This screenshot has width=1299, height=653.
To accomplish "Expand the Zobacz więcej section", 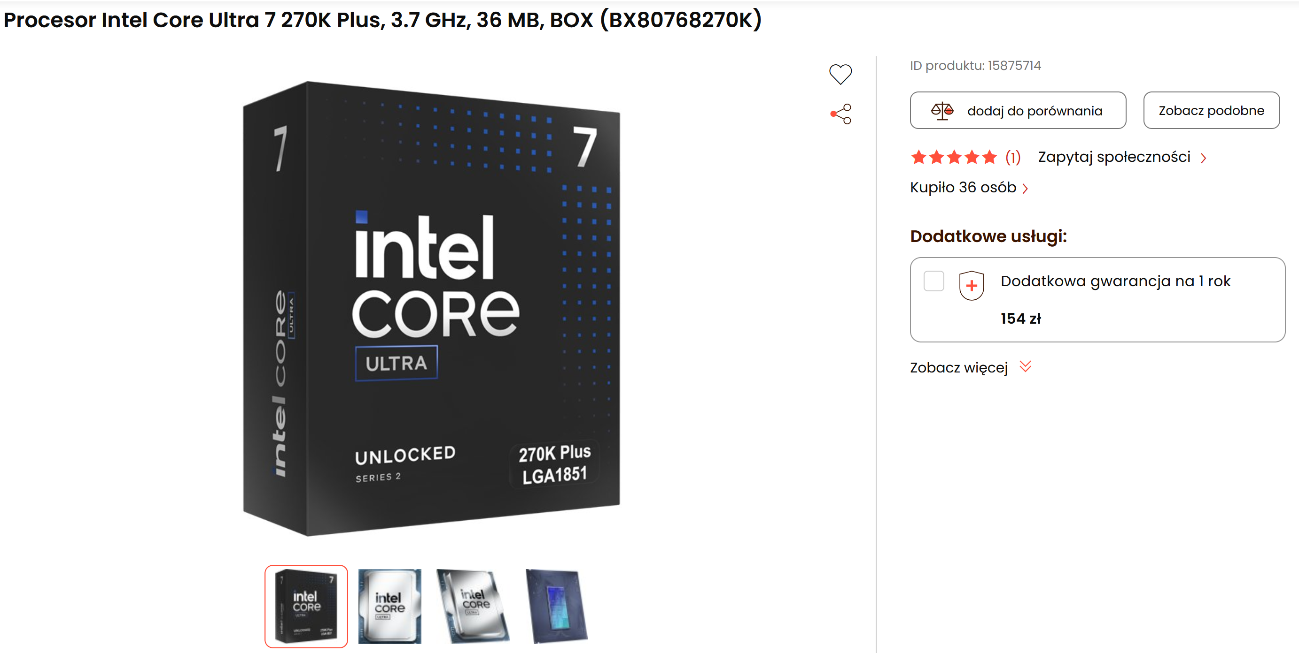I will pos(958,367).
